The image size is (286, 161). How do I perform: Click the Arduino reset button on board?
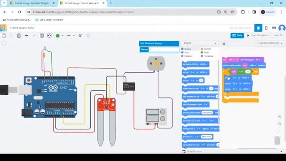pyautogui.click(x=29, y=80)
